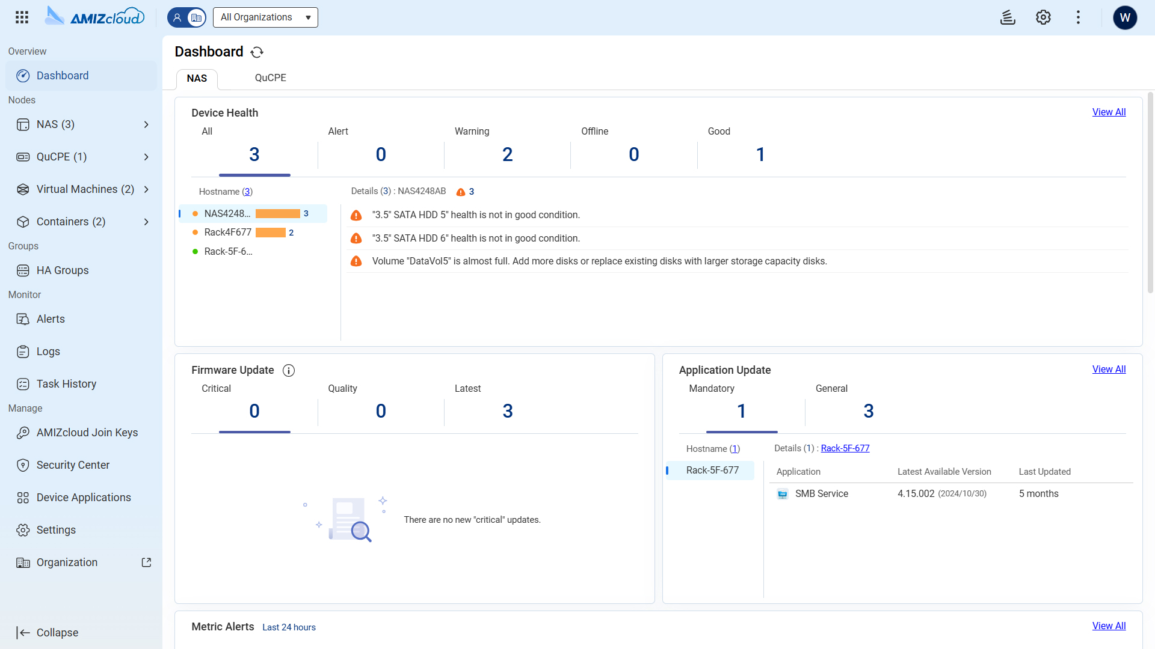Open the vertical three-dot more menu
The width and height of the screenshot is (1155, 649).
(1078, 17)
